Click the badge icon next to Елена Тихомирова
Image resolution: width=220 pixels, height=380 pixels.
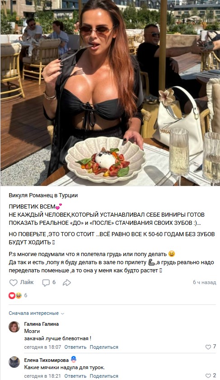(74, 359)
